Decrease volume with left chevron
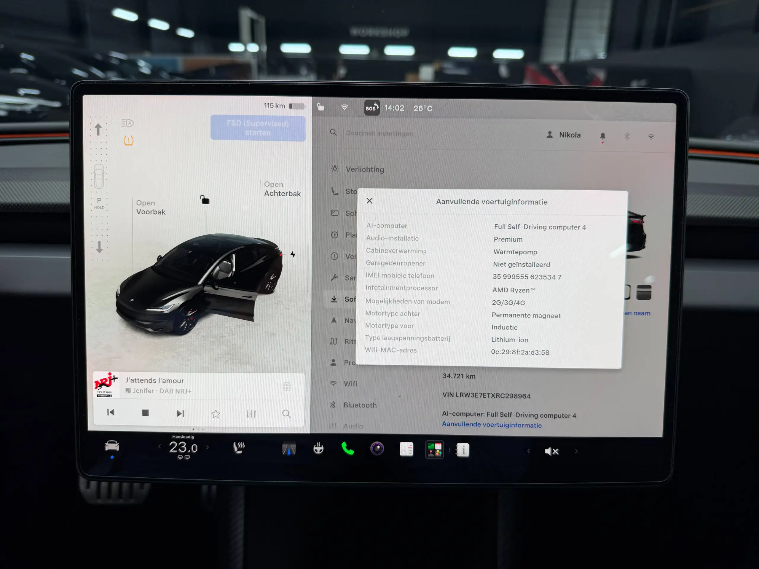This screenshot has width=759, height=569. (x=528, y=451)
